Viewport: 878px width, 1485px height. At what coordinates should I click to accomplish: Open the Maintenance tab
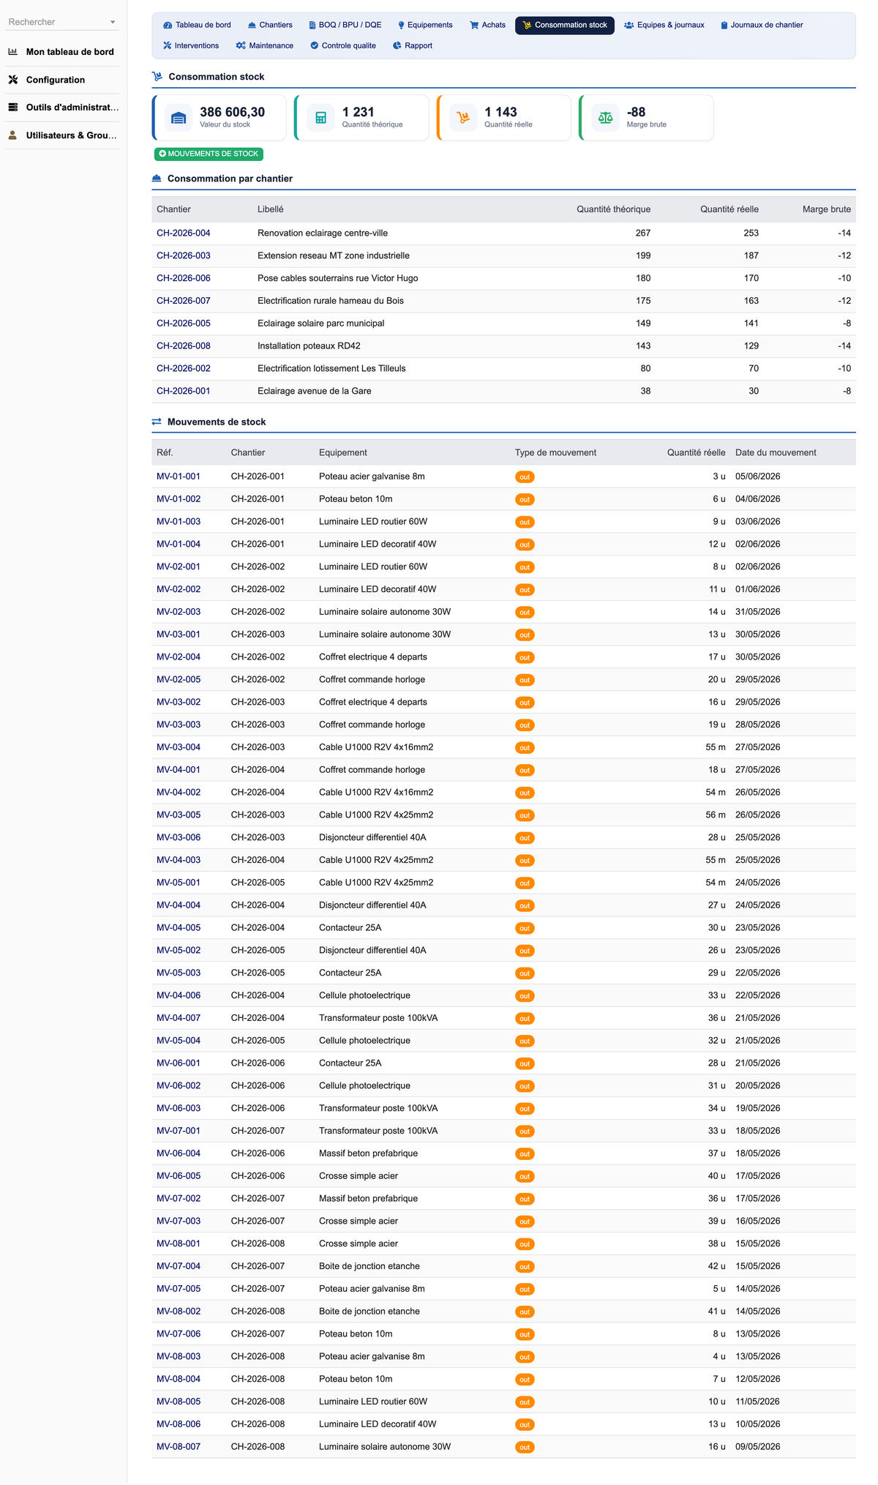tap(265, 45)
